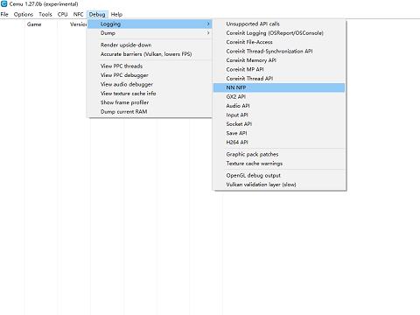Image resolution: width=420 pixels, height=315 pixels.
Task: Enable Coreinit Memory API logging
Action: pyautogui.click(x=279, y=60)
